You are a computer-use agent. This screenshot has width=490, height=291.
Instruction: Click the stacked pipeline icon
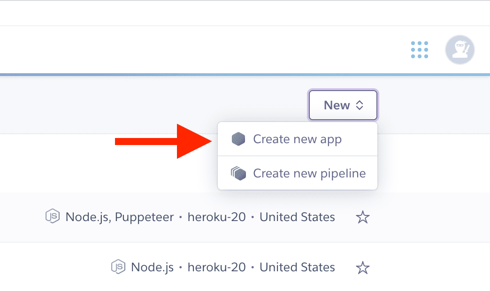(239, 174)
